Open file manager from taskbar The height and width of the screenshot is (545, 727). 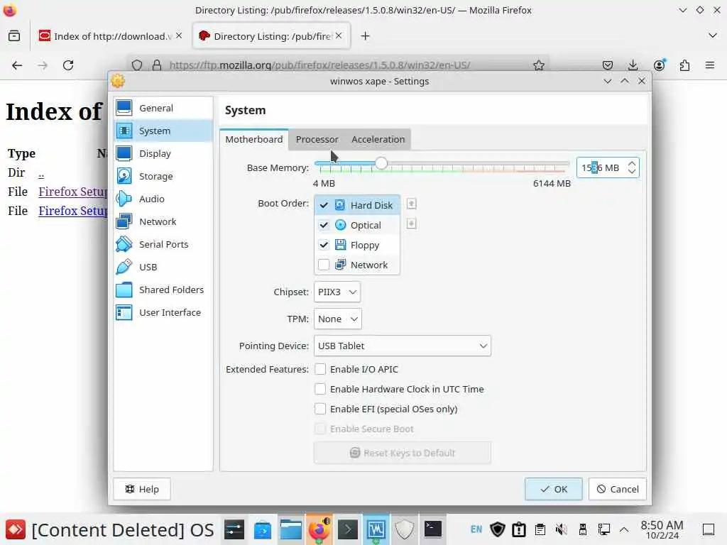pos(290,529)
